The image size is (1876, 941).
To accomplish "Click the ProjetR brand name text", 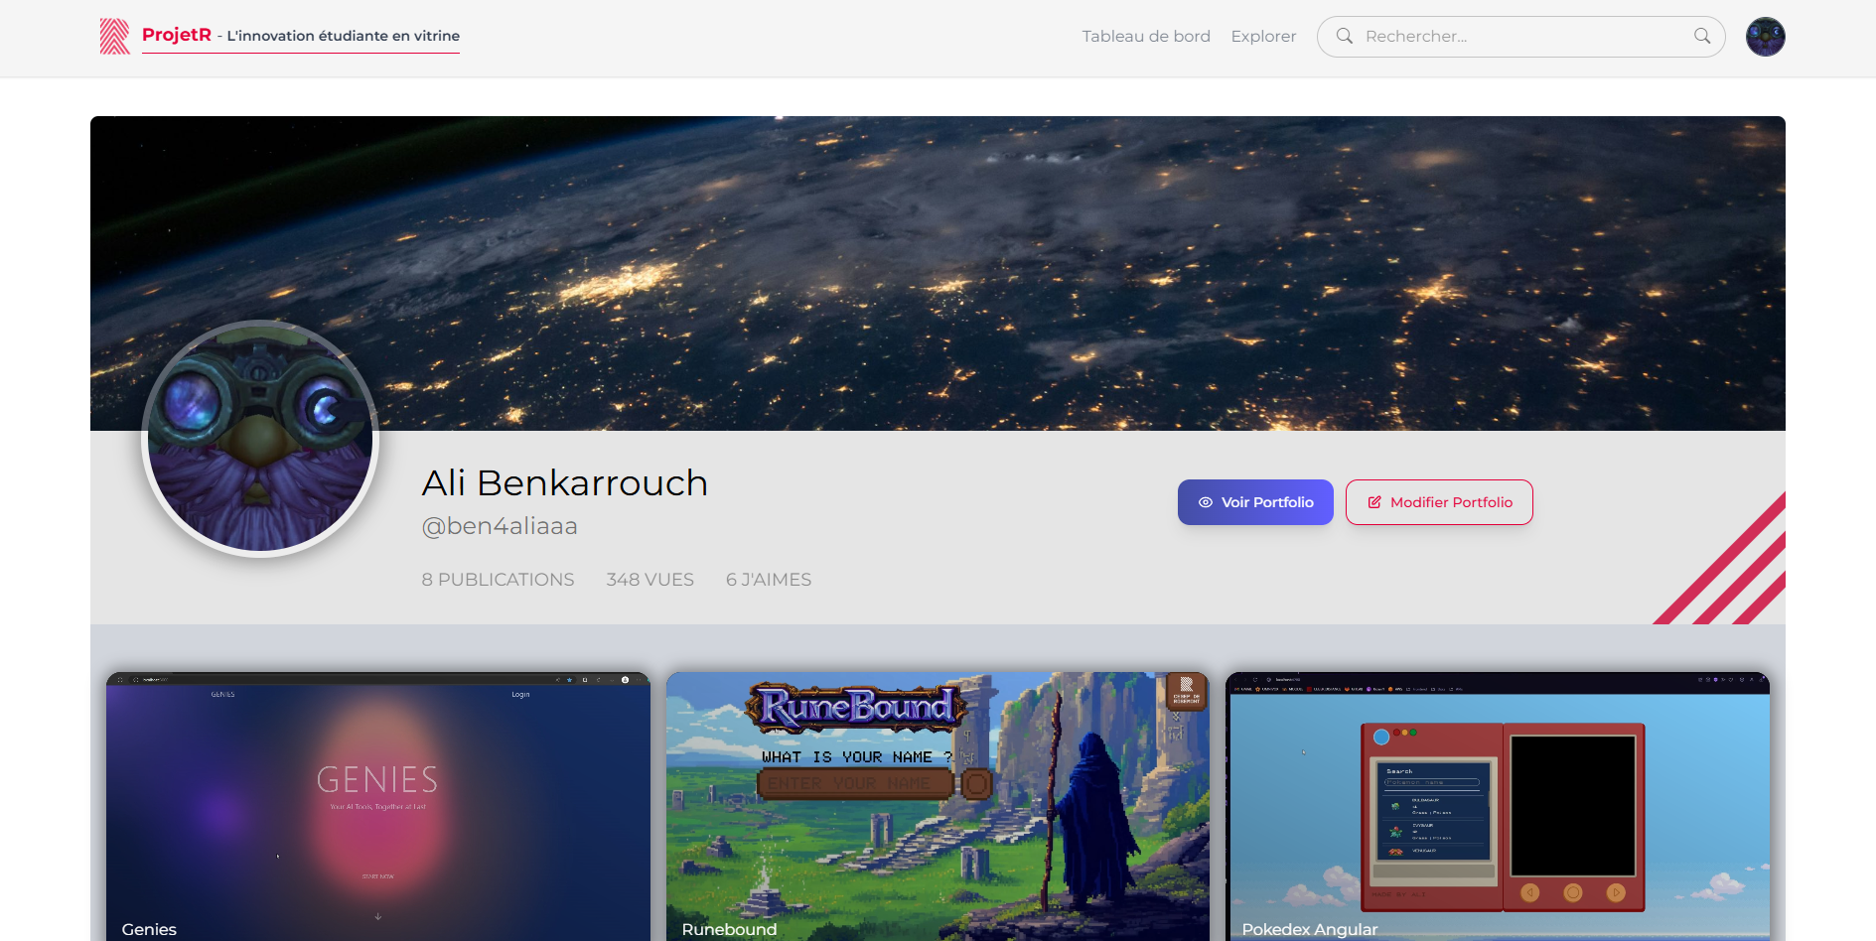I will (176, 35).
